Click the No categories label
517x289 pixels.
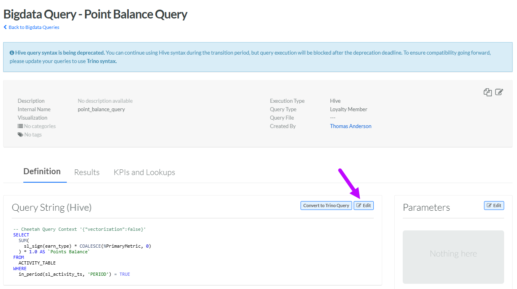40,126
